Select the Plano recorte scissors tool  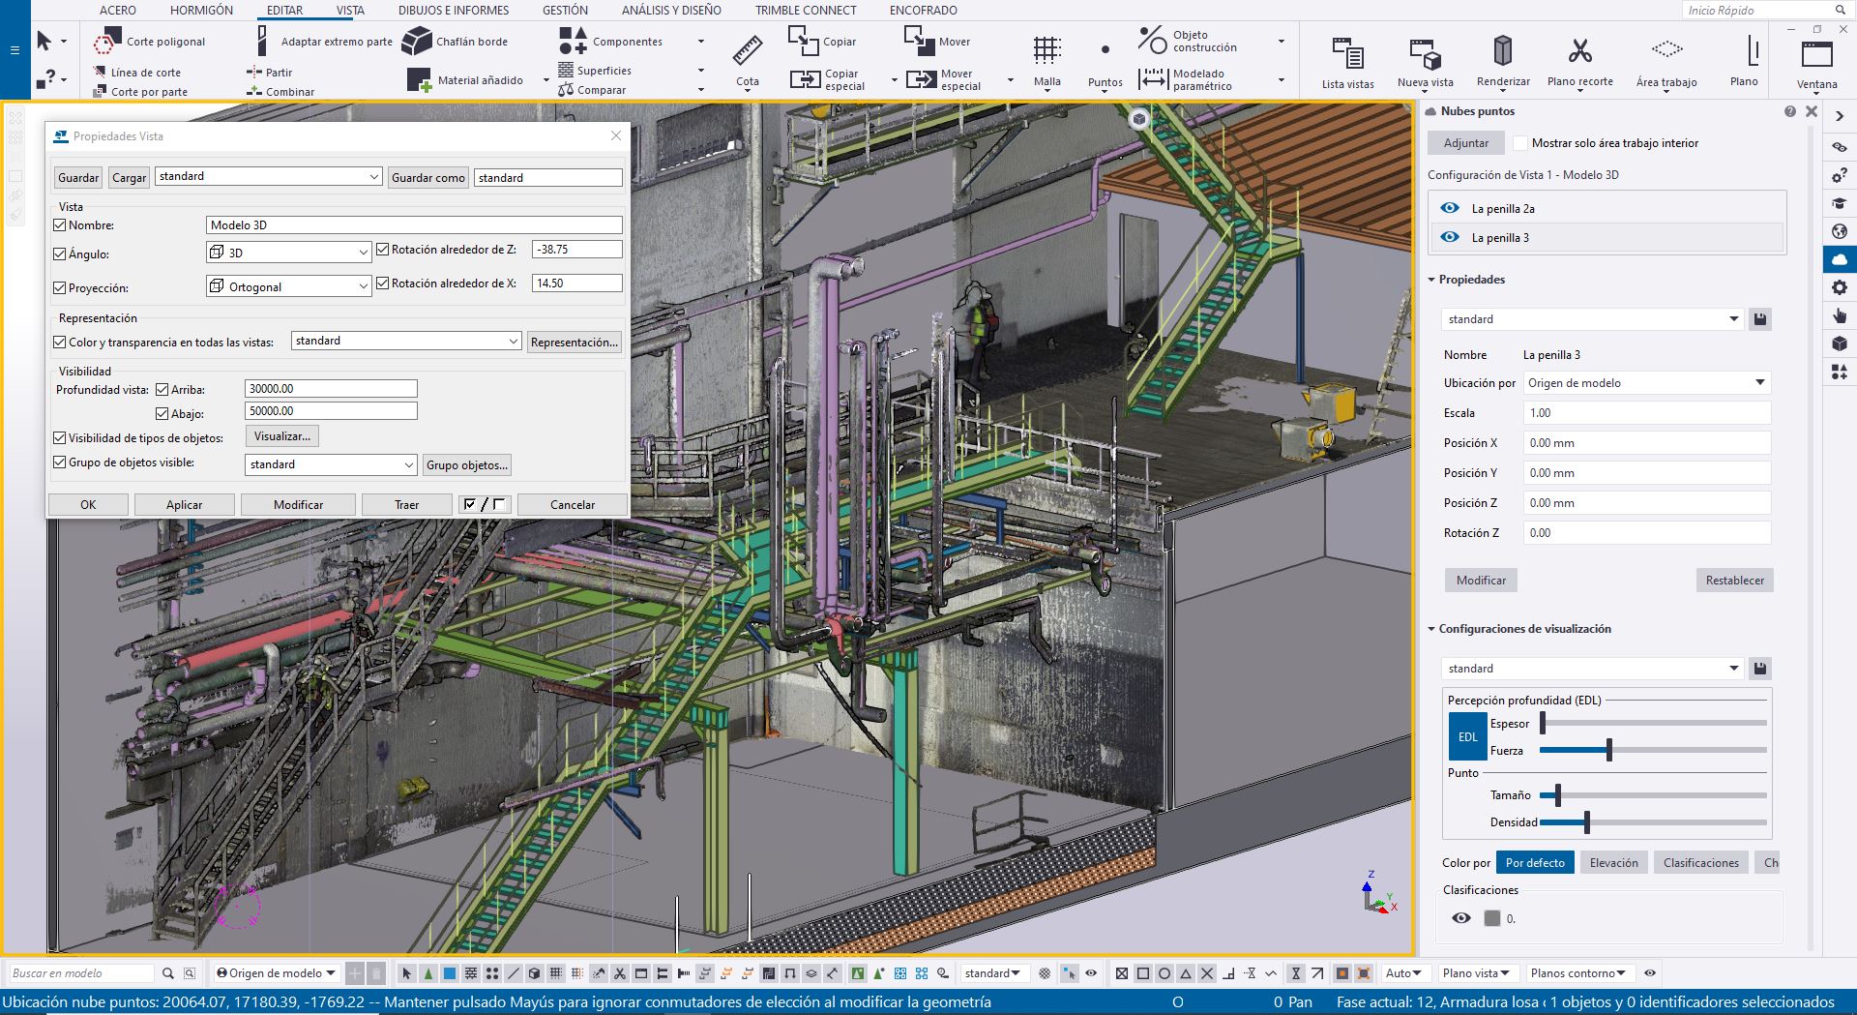coord(1579,50)
